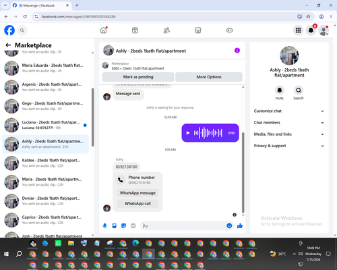Open Luciana unread conversation

pos(45,125)
